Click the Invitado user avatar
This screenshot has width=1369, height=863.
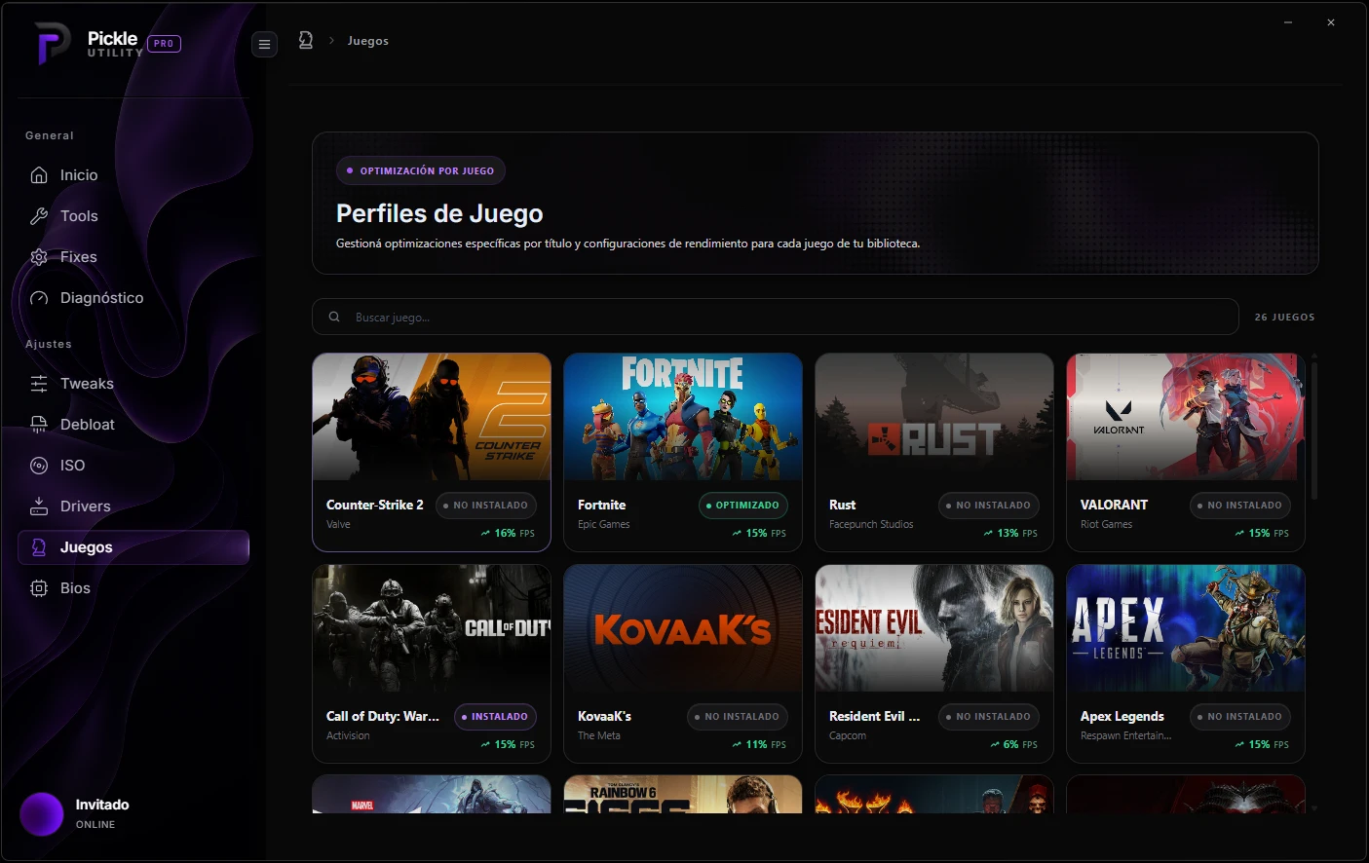point(42,814)
